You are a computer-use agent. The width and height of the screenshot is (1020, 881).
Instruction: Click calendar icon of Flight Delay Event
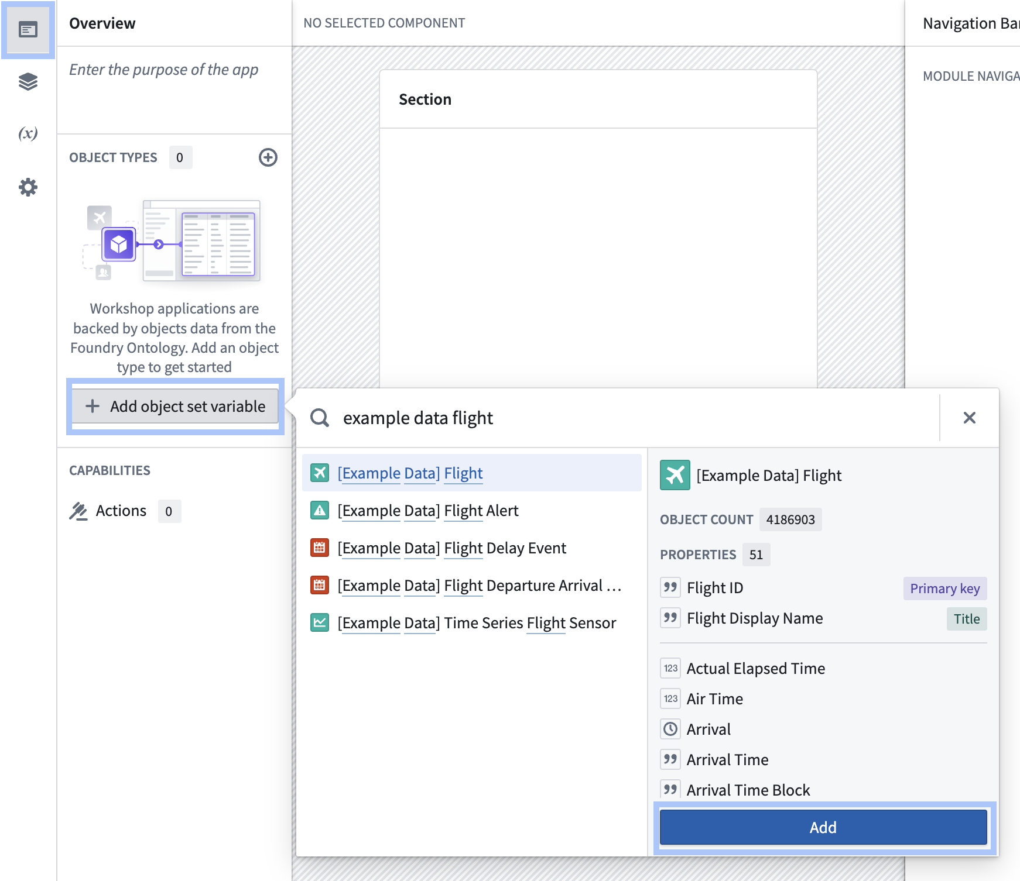[320, 548]
